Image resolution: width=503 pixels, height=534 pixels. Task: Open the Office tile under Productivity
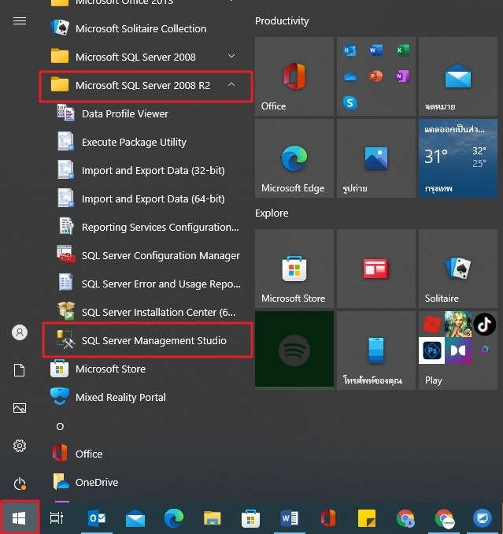pos(294,76)
